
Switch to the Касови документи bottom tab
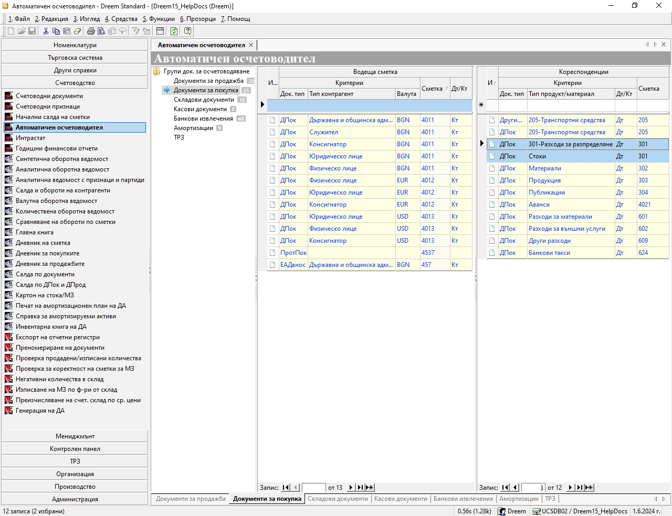coord(401,499)
